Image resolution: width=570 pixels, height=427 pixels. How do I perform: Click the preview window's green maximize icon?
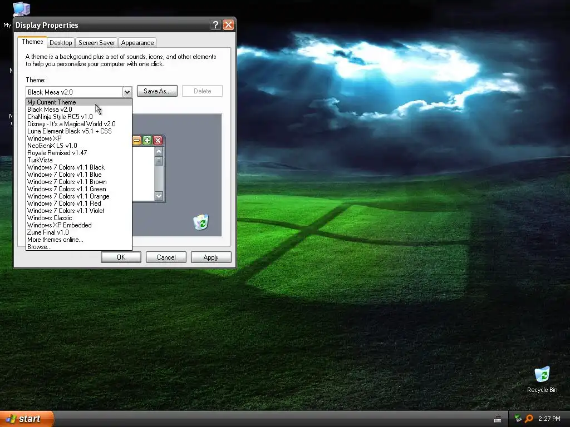tap(147, 141)
